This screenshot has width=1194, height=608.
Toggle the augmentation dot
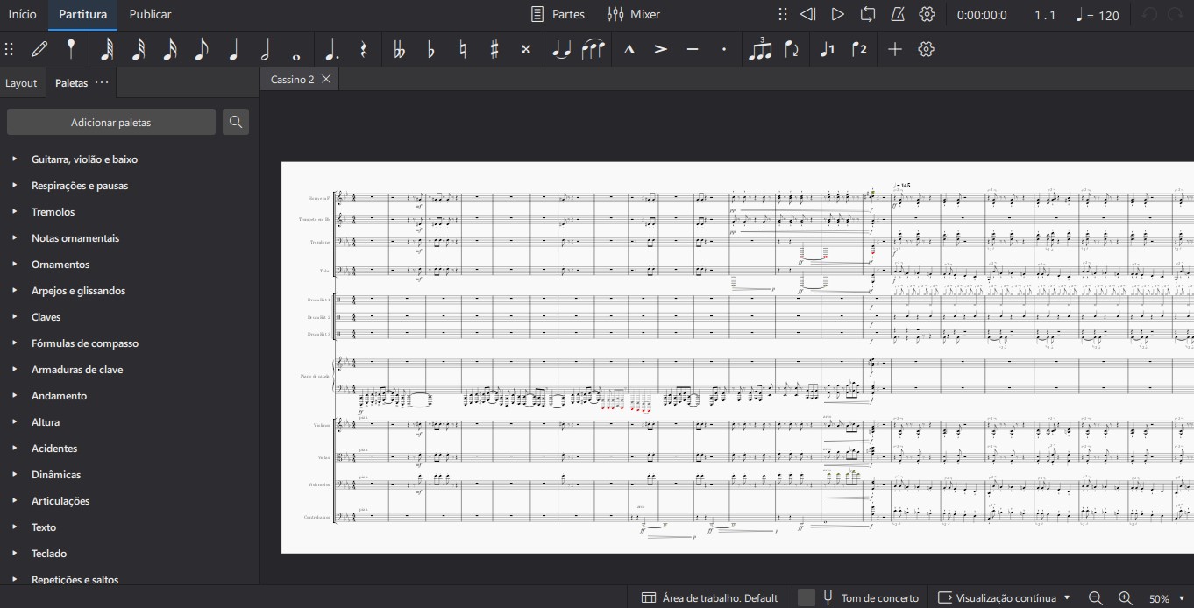pos(331,49)
